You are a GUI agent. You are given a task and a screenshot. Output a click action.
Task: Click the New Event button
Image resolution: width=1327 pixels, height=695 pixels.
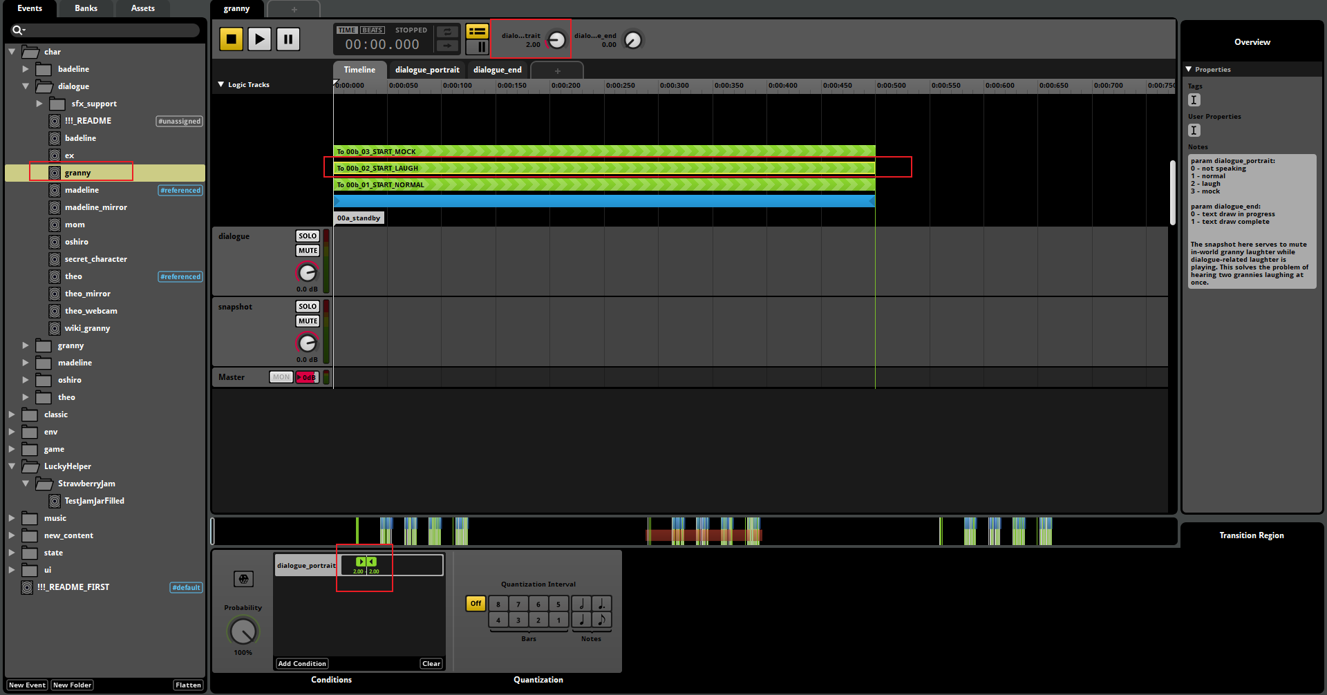(27, 685)
